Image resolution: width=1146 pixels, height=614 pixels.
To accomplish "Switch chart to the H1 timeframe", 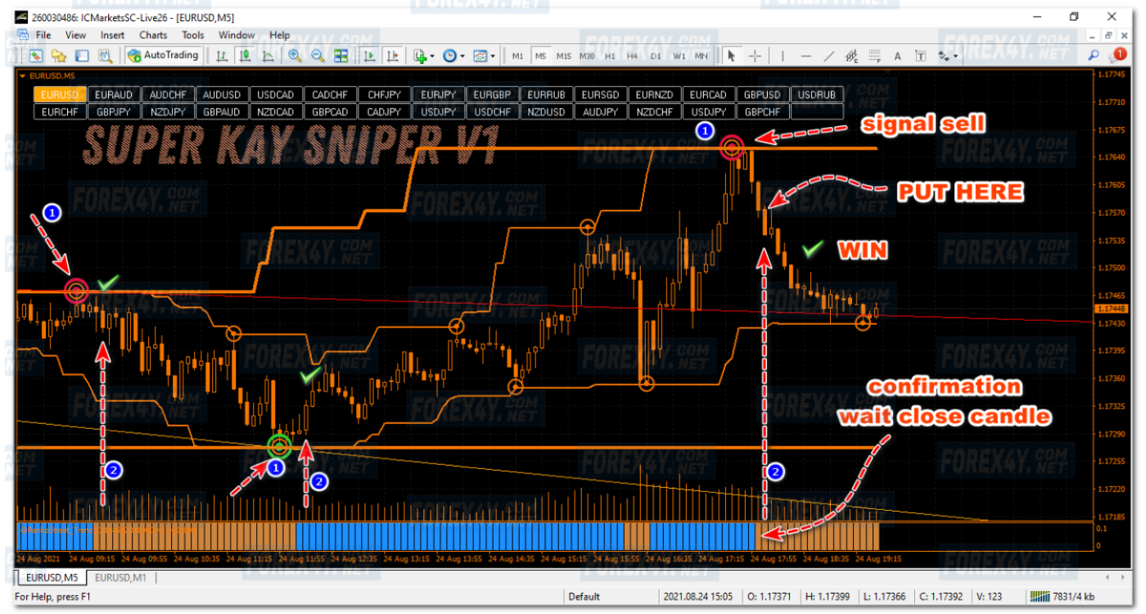I will point(610,56).
